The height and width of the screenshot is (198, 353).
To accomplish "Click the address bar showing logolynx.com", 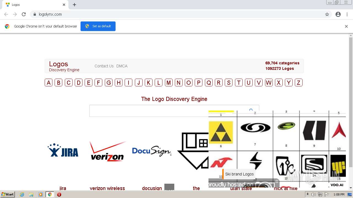I will (176, 14).
